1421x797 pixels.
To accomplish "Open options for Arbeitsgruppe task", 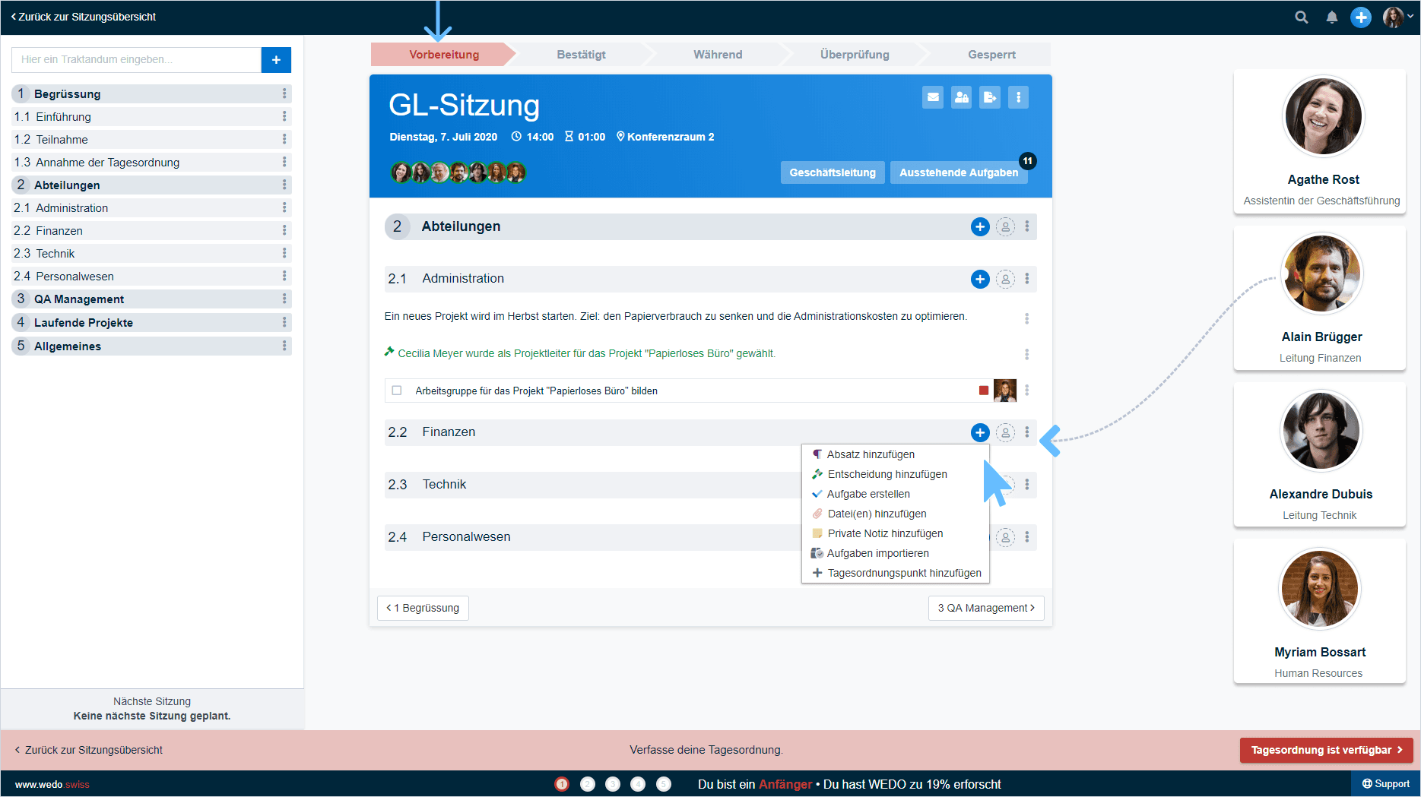I will pyautogui.click(x=1027, y=390).
